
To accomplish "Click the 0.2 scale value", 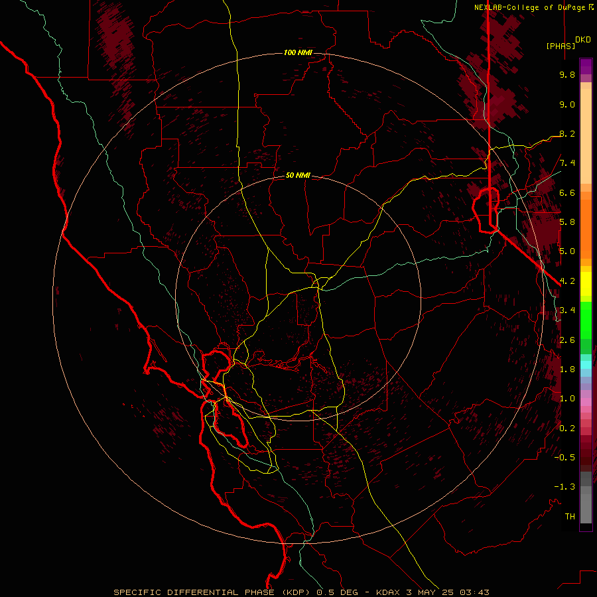I will click(567, 429).
